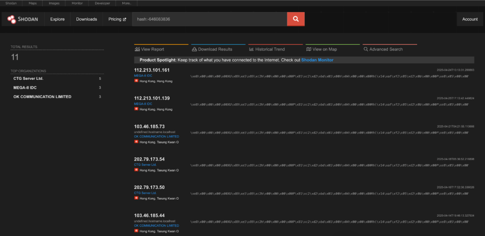Screen dimensions: 485x236
Task: Click the Advanced Search magnifier icon
Action: [x=366, y=49]
